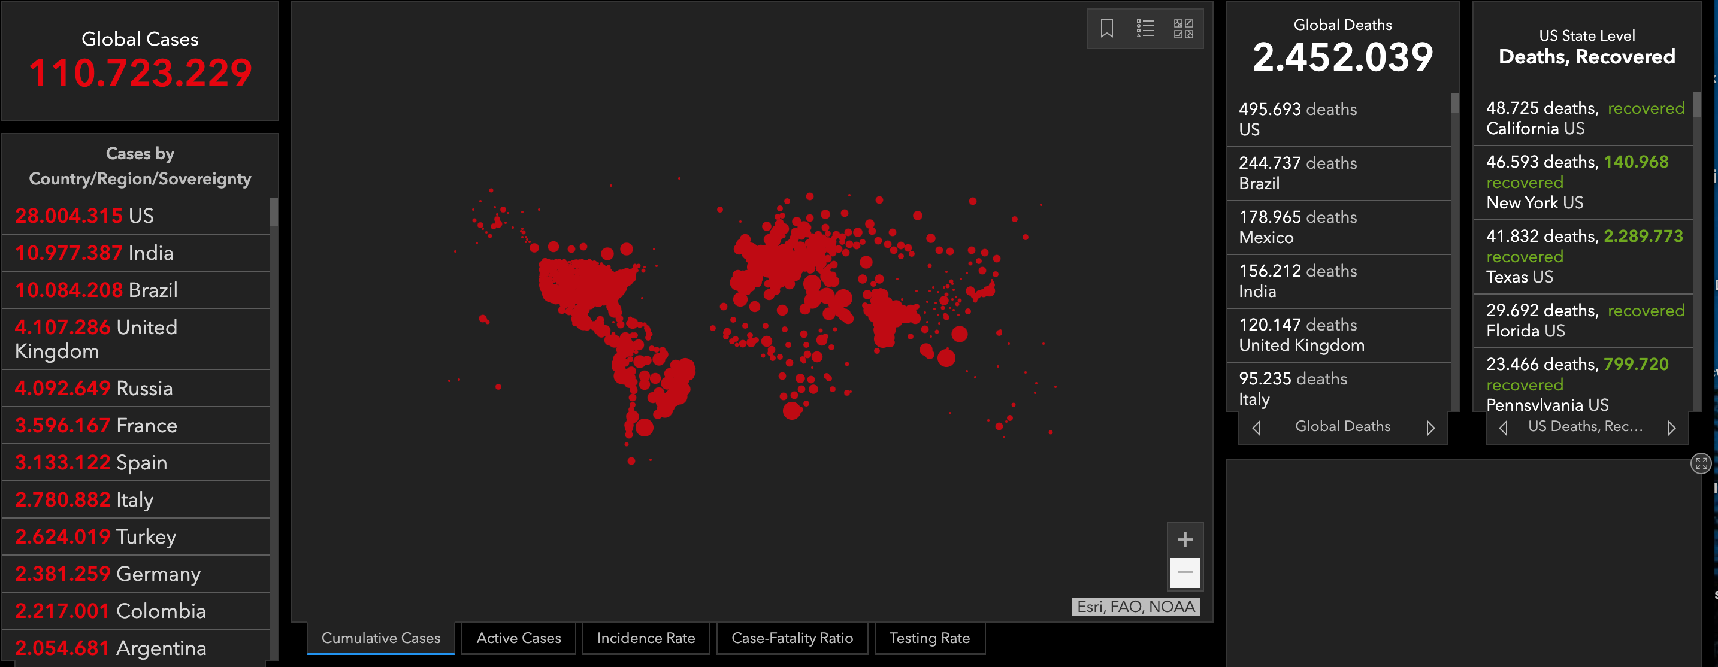Go to next Global Deaths panel arrow
1718x667 pixels.
(1430, 428)
